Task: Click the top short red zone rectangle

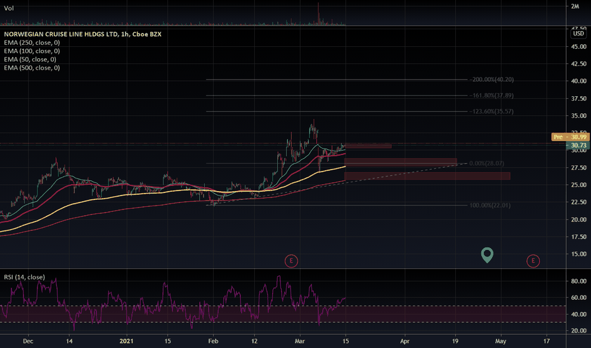Action: pyautogui.click(x=368, y=146)
